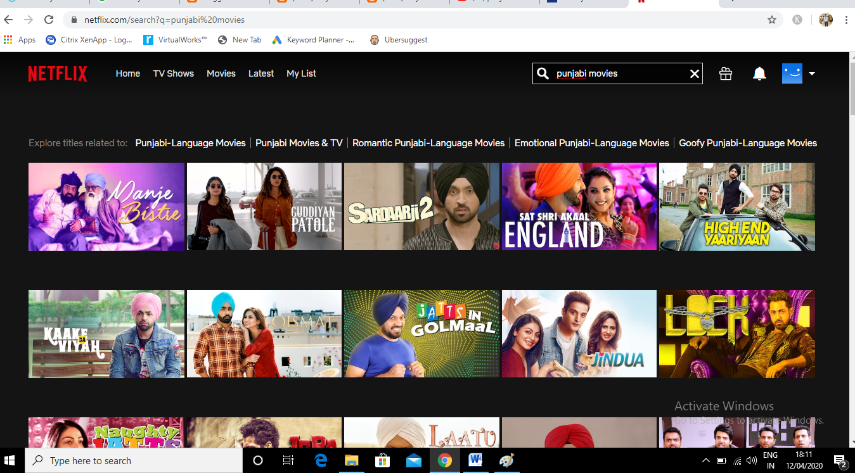Select the Sardaarji 2 movie thumbnail

click(421, 206)
